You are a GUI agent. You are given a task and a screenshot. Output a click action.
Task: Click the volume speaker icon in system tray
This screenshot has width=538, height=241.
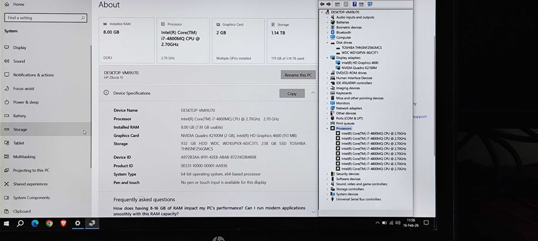[x=398, y=223]
